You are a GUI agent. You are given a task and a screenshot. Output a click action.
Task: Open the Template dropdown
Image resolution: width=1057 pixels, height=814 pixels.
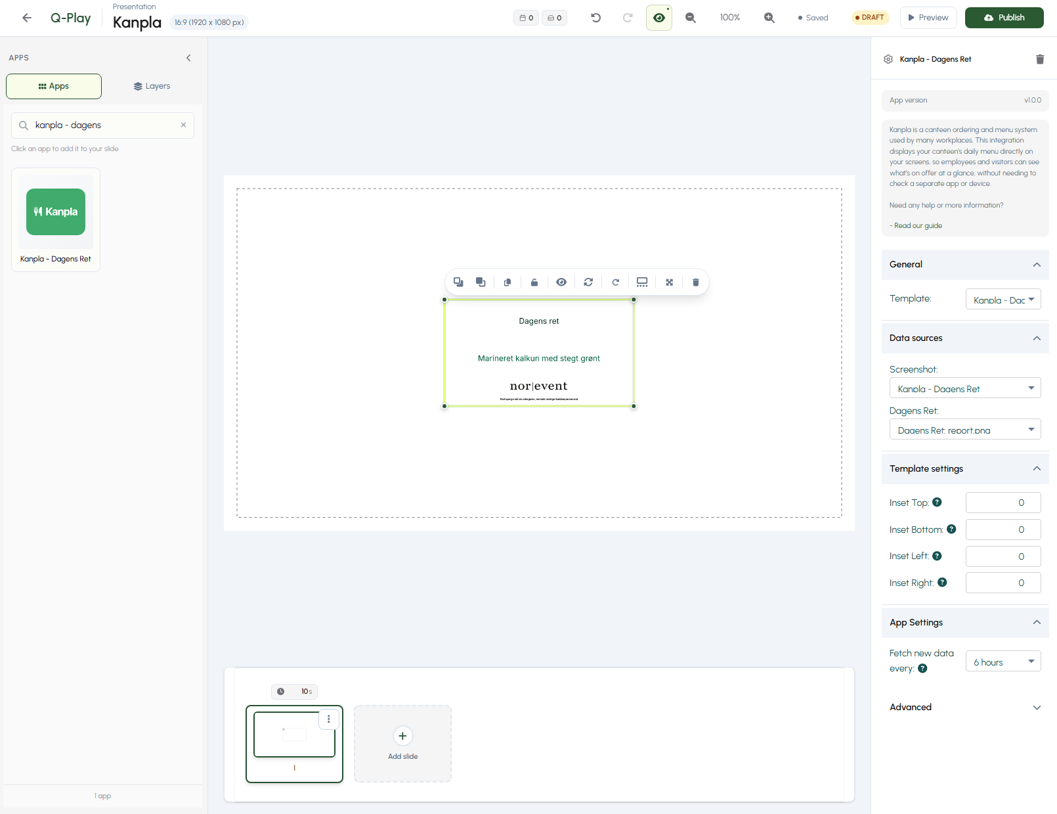coord(1003,299)
